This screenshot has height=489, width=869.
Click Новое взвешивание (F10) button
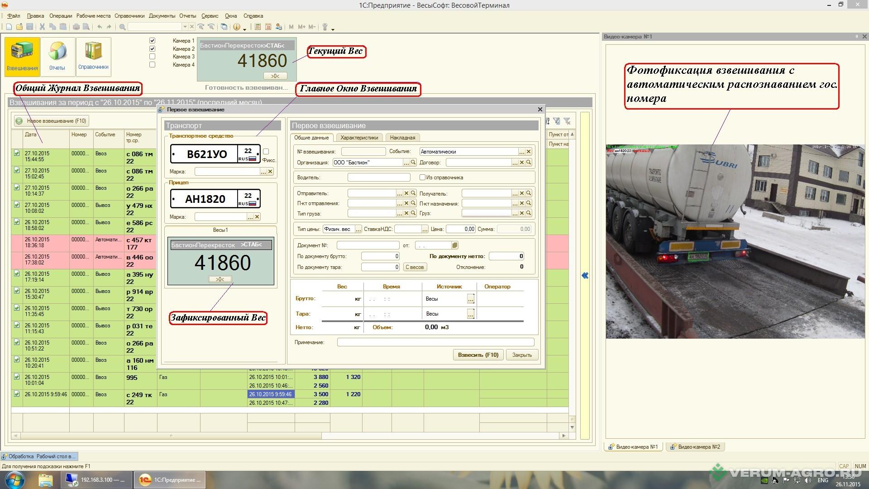tap(51, 121)
